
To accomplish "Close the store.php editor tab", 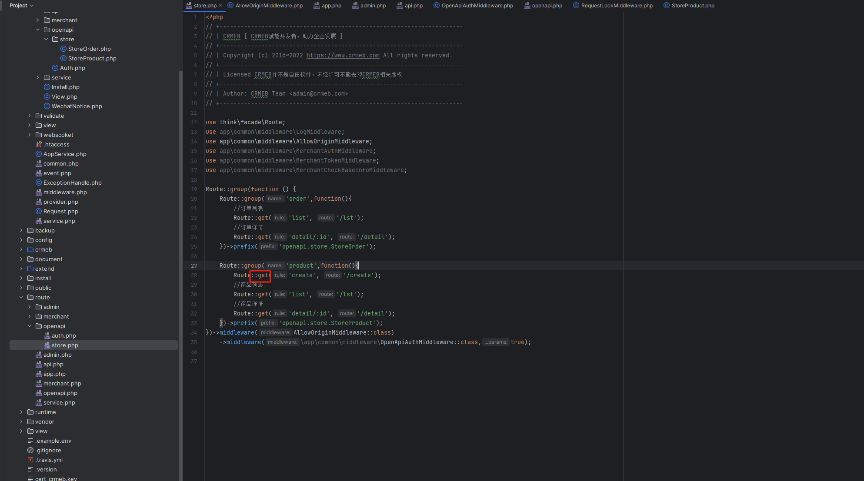I will click(x=220, y=6).
